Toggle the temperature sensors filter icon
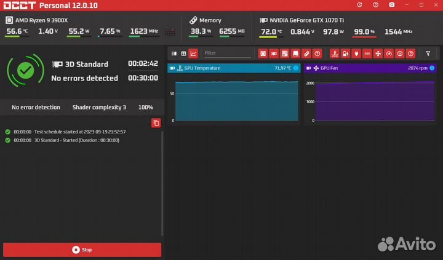Image resolution: width=443 pixels, height=260 pixels. tap(335, 53)
